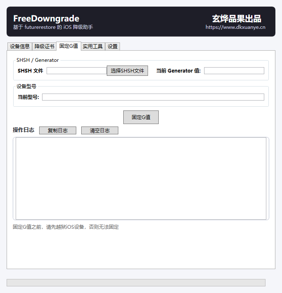This screenshot has height=293, width=282.
Task: Click the FreeDowngrade title in the header
Action: point(46,19)
